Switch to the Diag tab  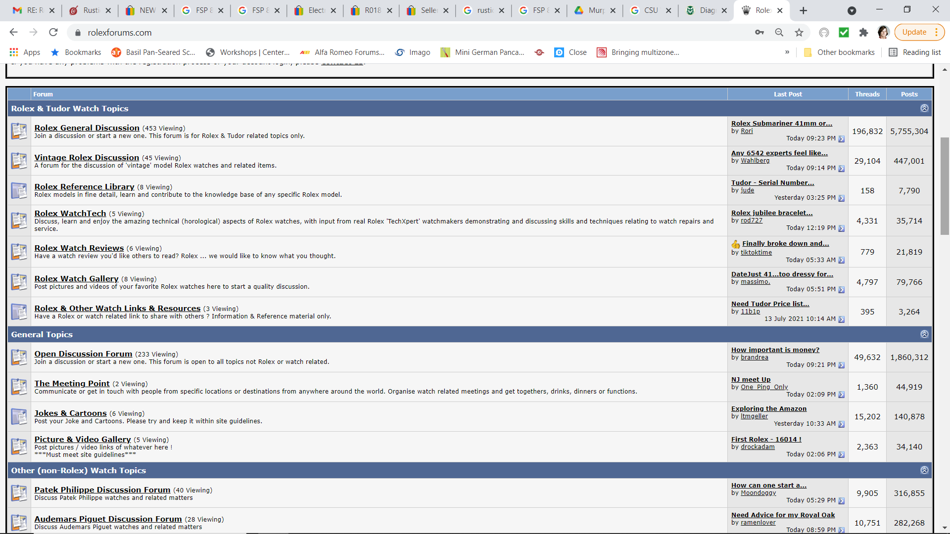point(706,10)
